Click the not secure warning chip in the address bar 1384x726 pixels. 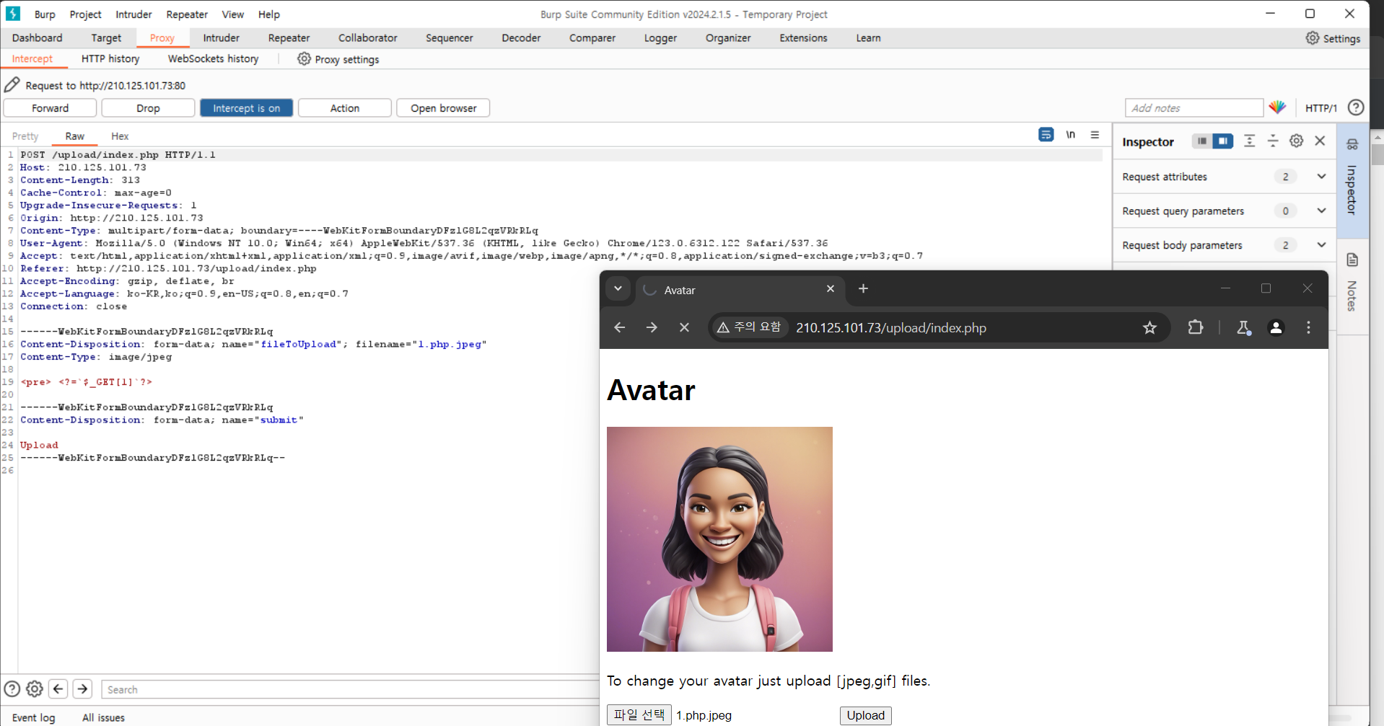[750, 327]
